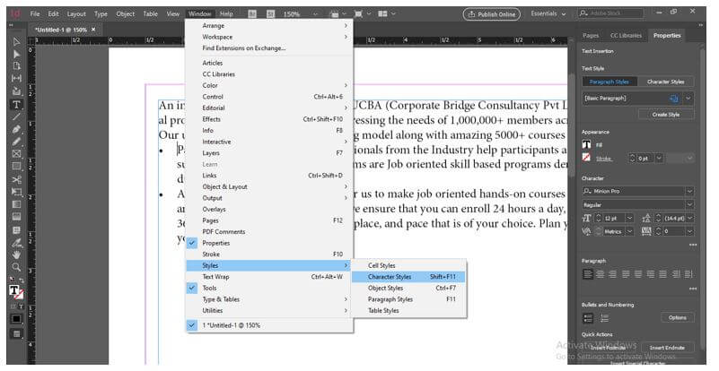Select the Pen tool

[16, 129]
